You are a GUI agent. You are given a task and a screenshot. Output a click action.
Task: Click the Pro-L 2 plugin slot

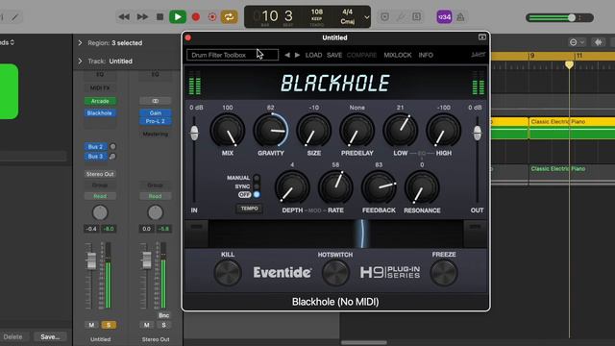(156, 121)
